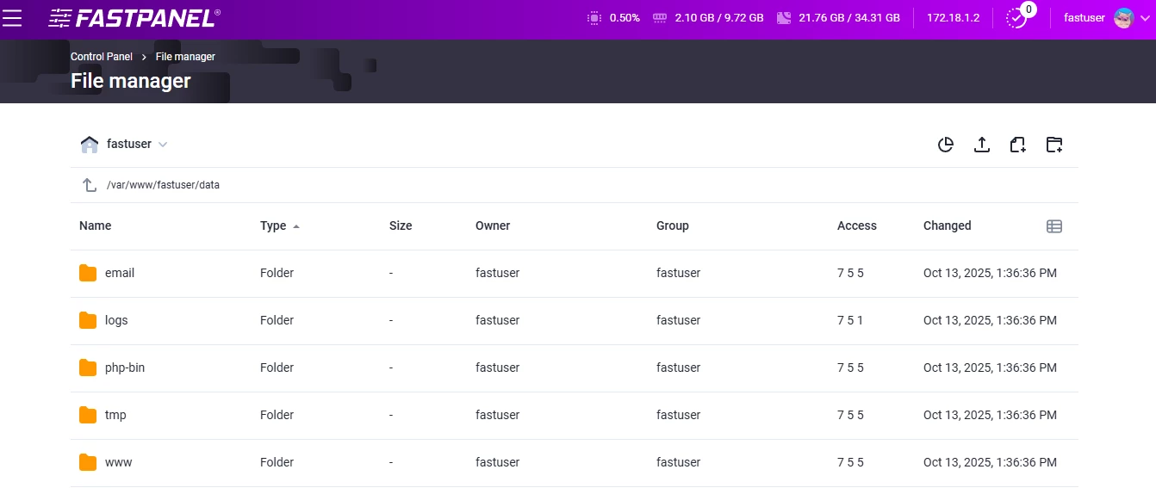Sort by the Changed column header
This screenshot has height=488, width=1156.
pyautogui.click(x=948, y=225)
